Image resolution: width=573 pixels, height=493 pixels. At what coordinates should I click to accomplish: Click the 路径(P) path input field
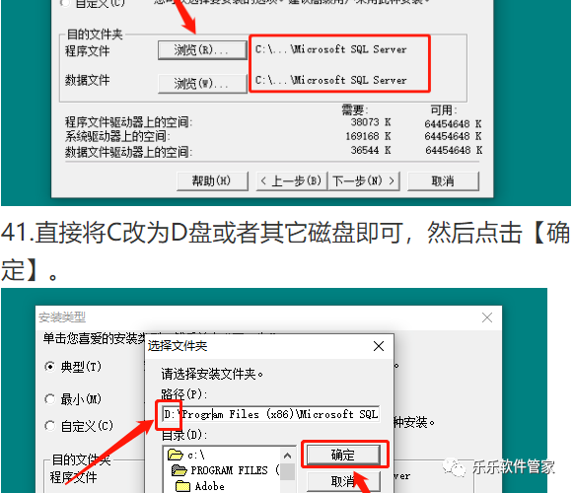coord(271,414)
